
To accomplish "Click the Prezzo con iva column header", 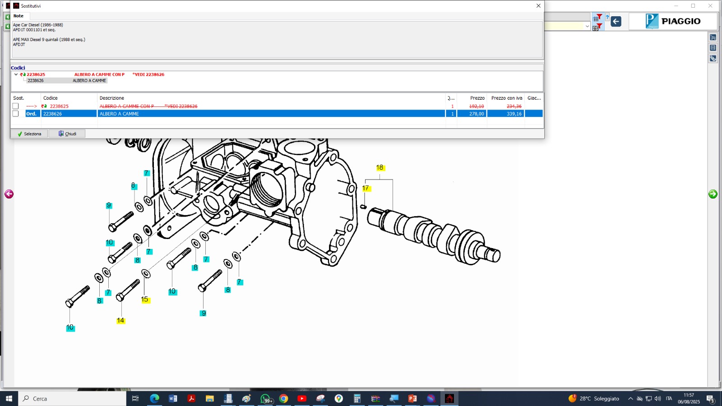I will click(x=506, y=98).
